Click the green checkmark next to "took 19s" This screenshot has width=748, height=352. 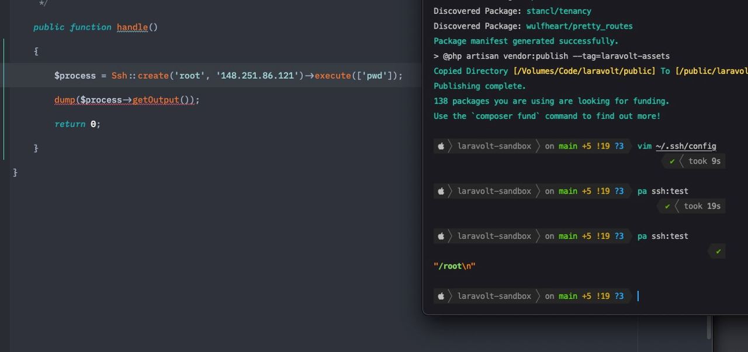pos(667,206)
